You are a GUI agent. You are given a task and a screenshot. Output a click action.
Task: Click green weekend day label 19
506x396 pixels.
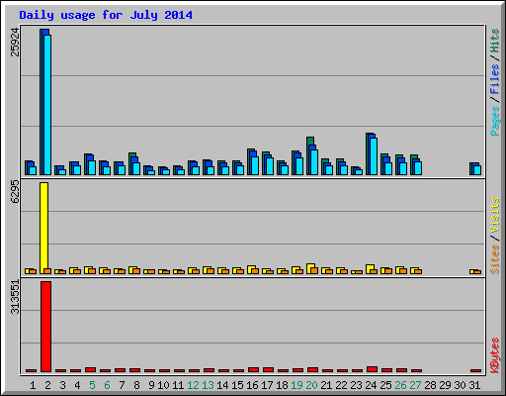[296, 385]
